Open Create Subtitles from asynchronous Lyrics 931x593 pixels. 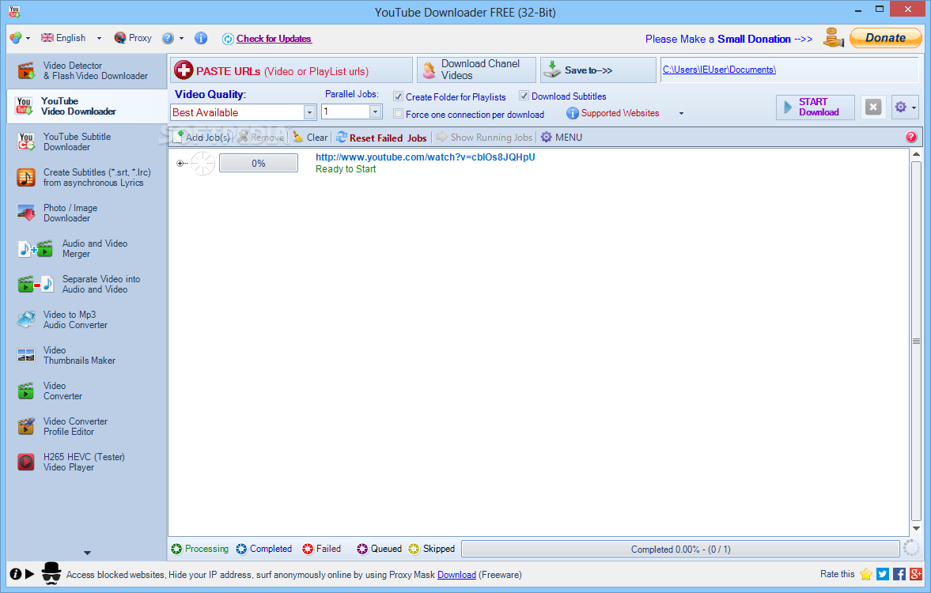pyautogui.click(x=87, y=177)
